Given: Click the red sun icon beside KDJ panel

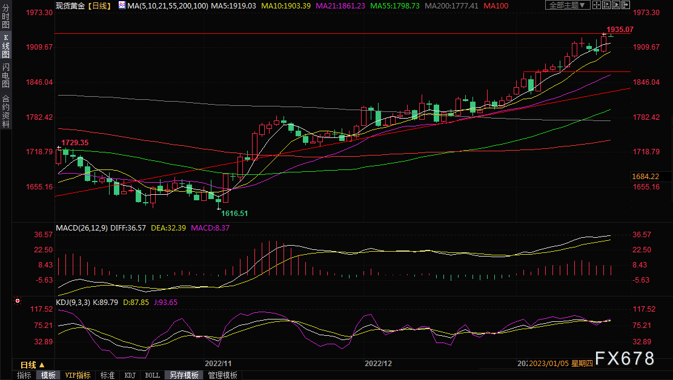Looking at the screenshot, I should pos(18,300).
